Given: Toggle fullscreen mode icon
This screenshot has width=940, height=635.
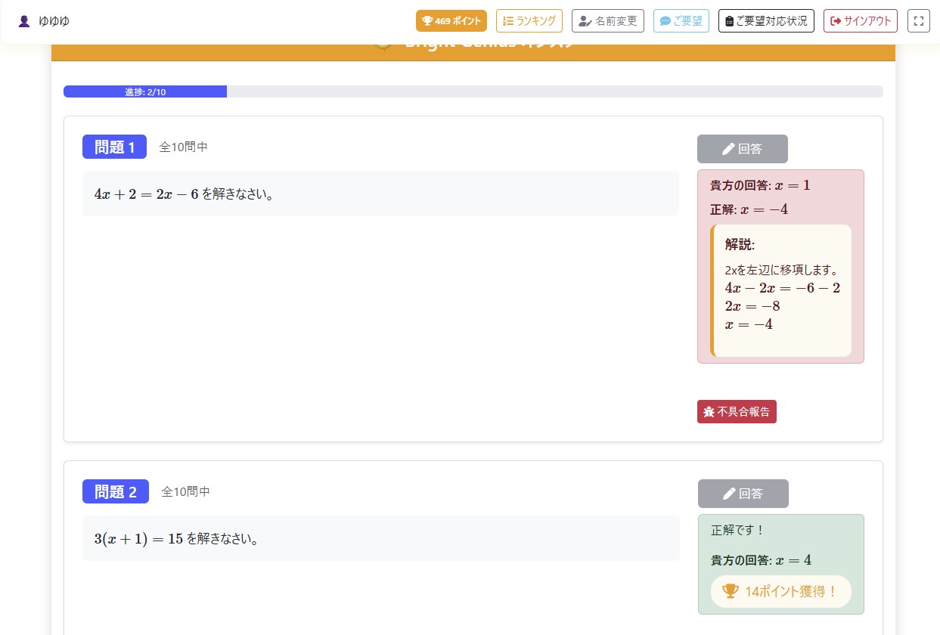Looking at the screenshot, I should [x=918, y=21].
